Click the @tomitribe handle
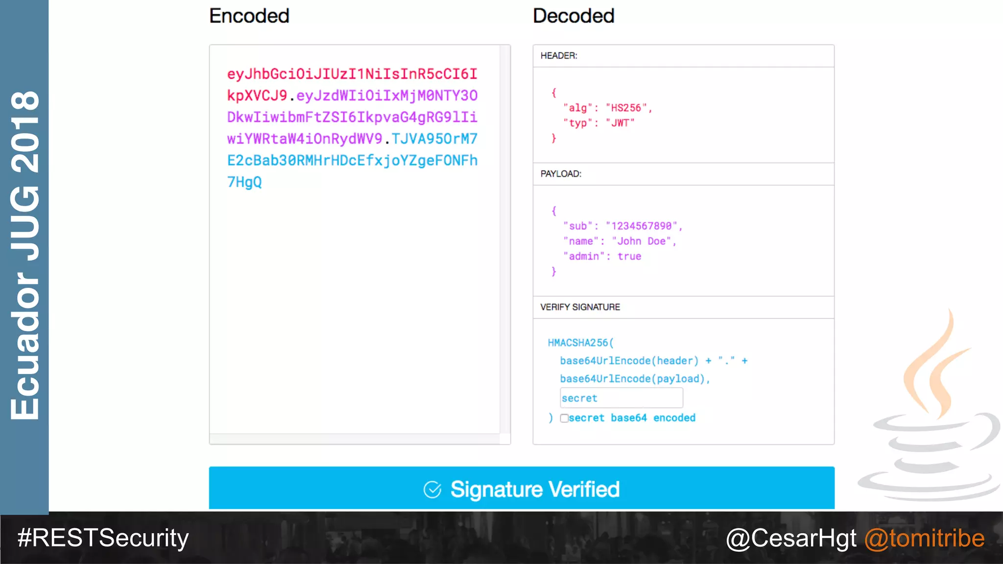The height and width of the screenshot is (564, 1003). pos(924,538)
